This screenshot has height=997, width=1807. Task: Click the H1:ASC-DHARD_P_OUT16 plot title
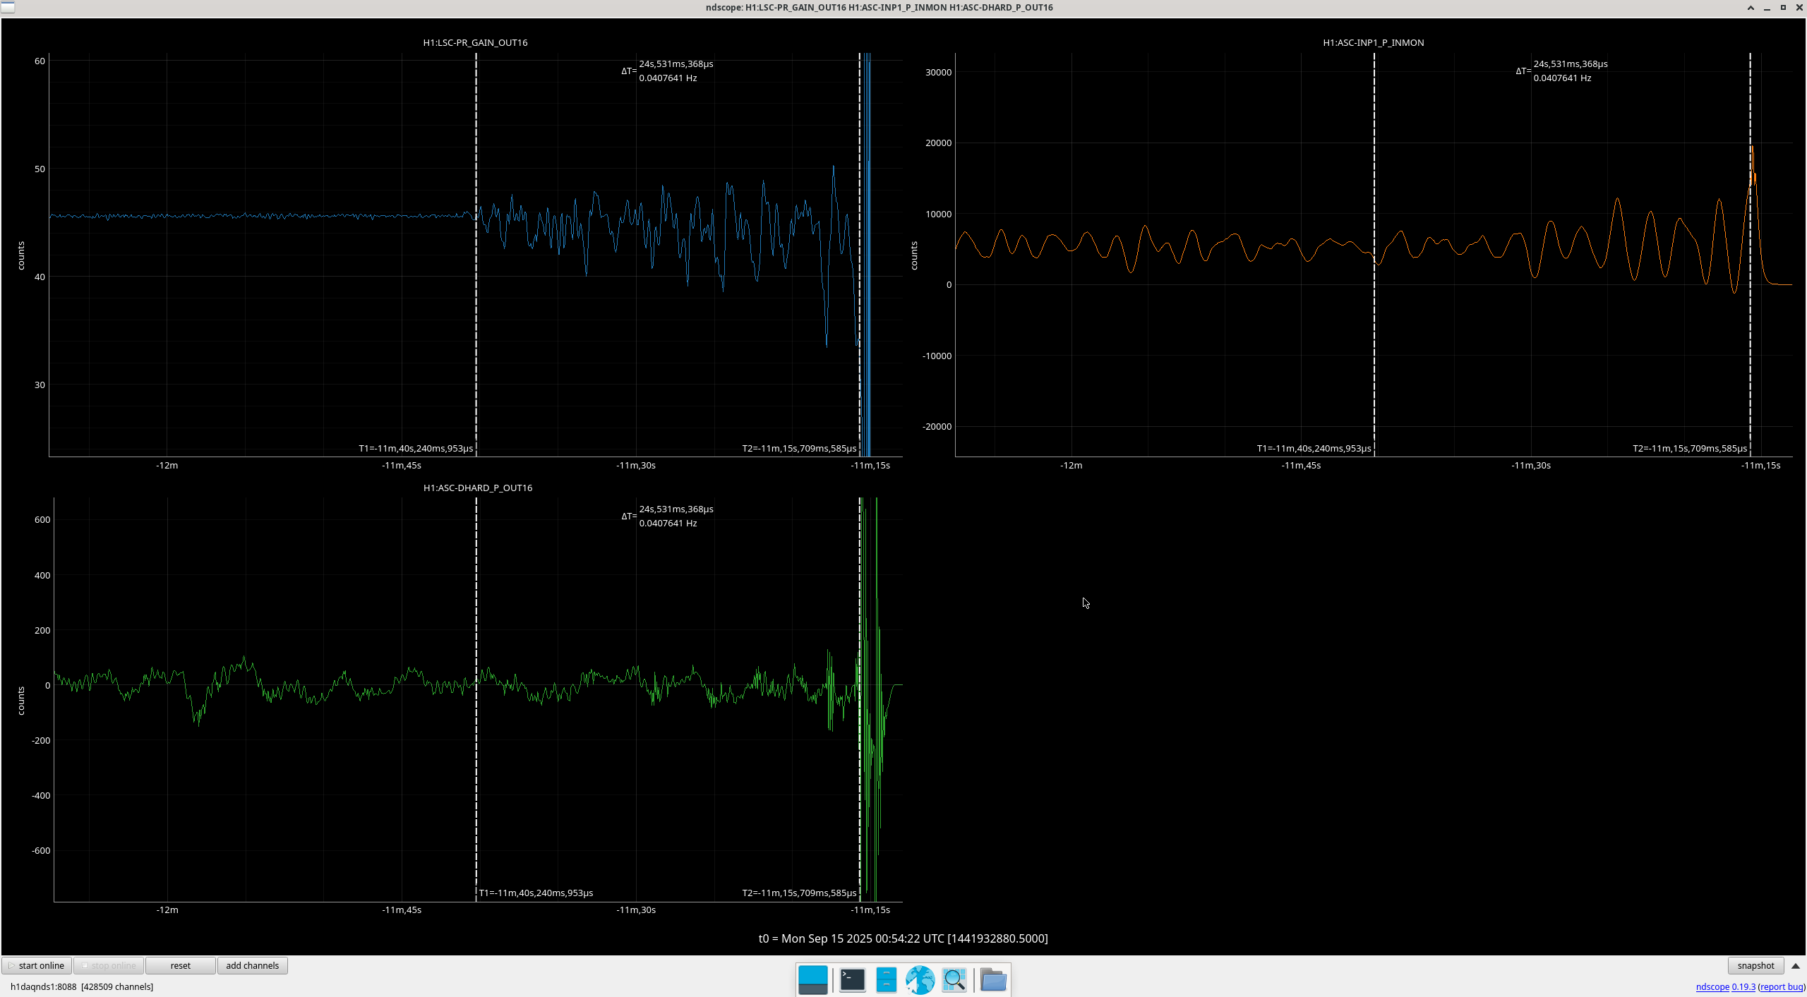[477, 488]
